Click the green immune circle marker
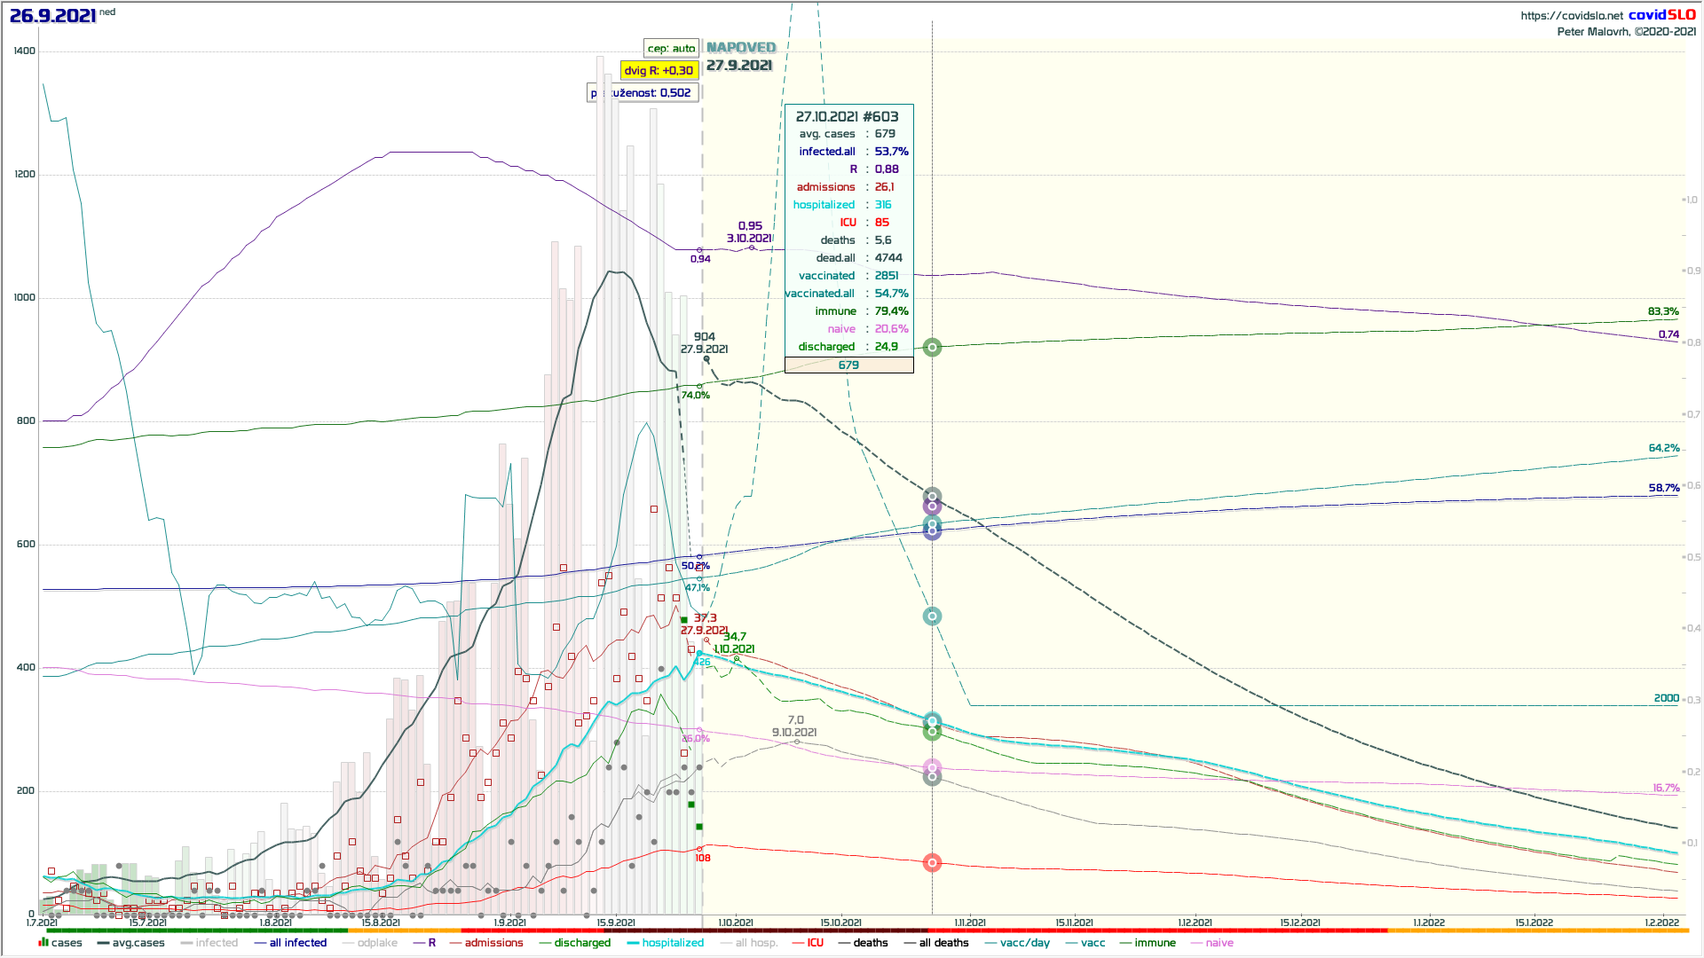This screenshot has height=958, width=1704. (932, 348)
